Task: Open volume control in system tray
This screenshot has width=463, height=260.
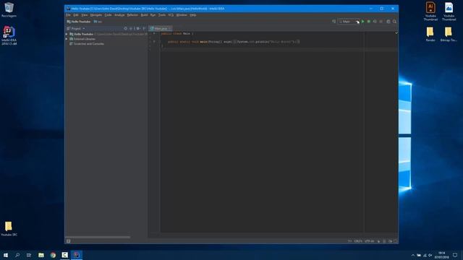Action: 430,255
